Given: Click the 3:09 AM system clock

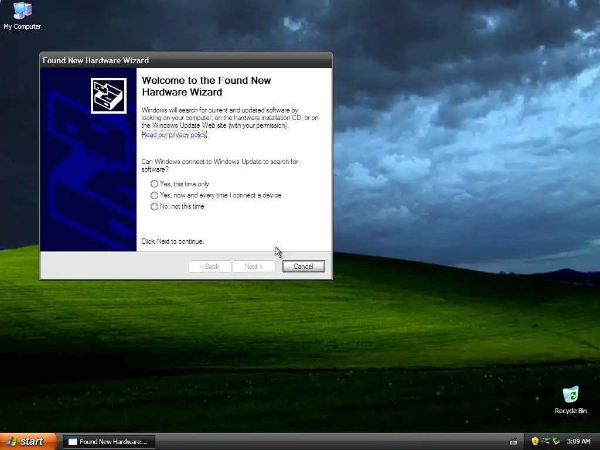Looking at the screenshot, I should click(578, 441).
